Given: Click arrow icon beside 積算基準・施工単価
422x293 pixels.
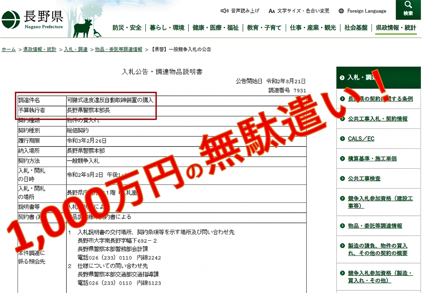Looking at the screenshot, I should pyautogui.click(x=342, y=159).
